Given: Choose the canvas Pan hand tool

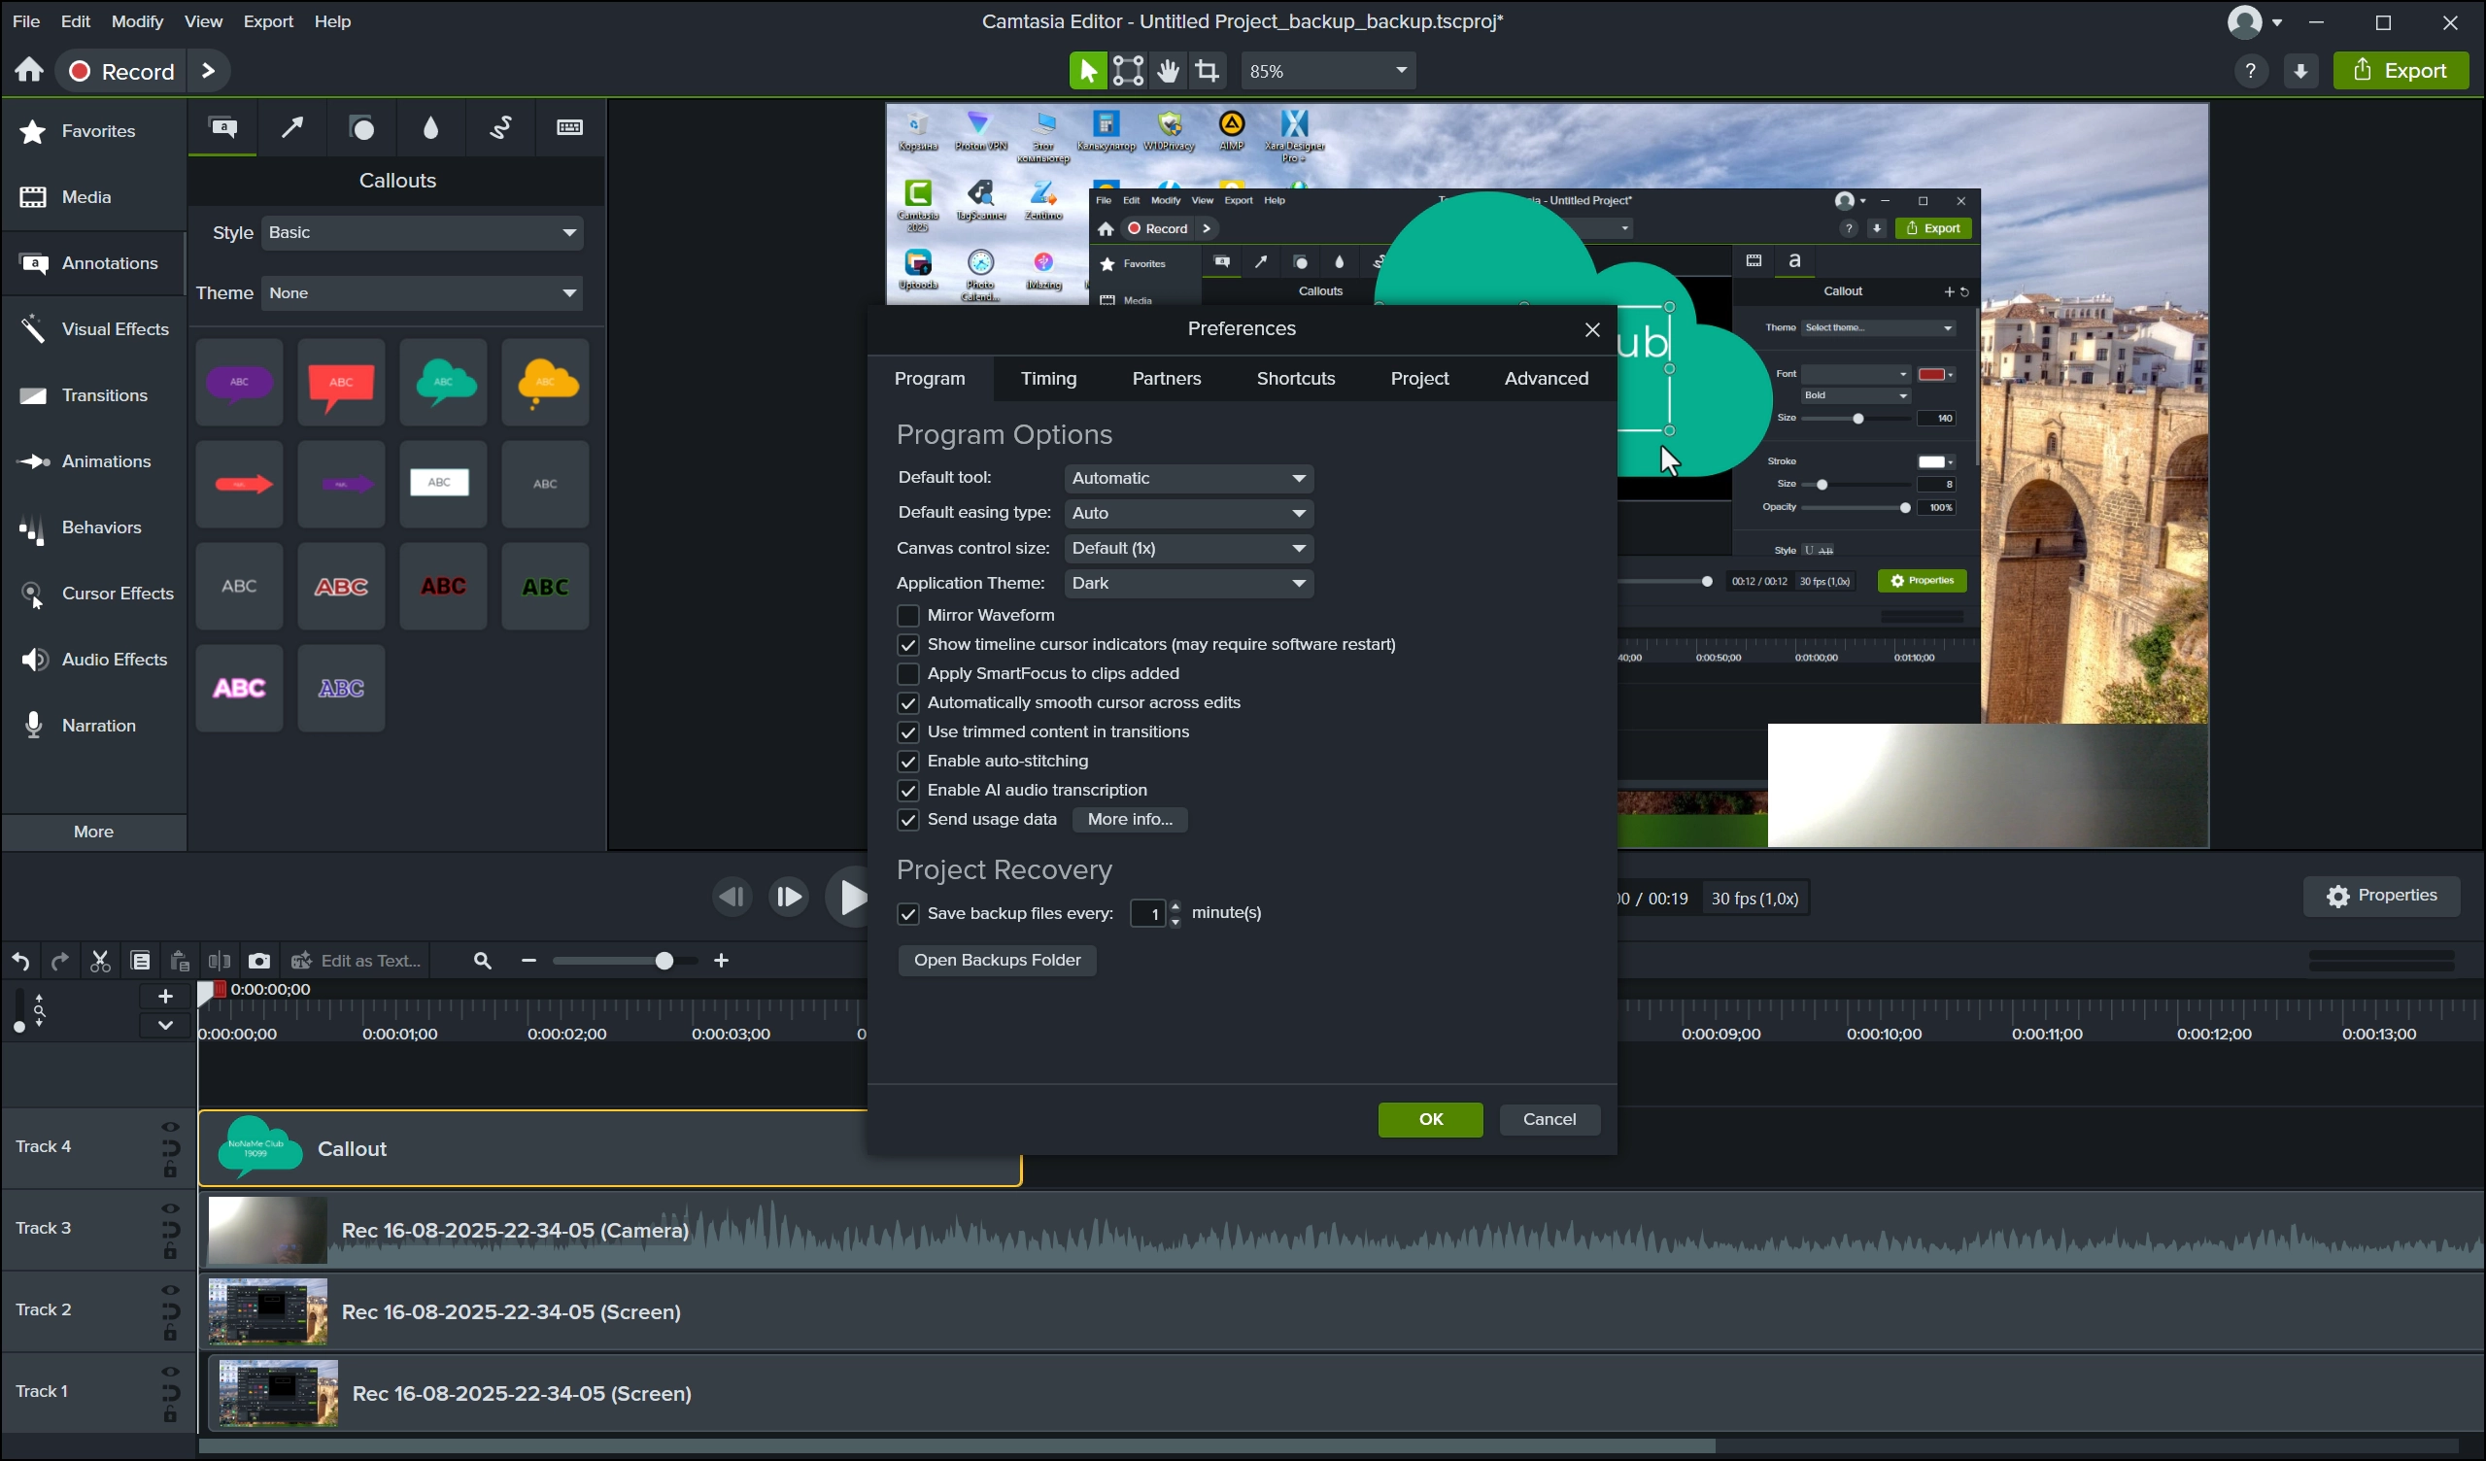Looking at the screenshot, I should 1168,71.
